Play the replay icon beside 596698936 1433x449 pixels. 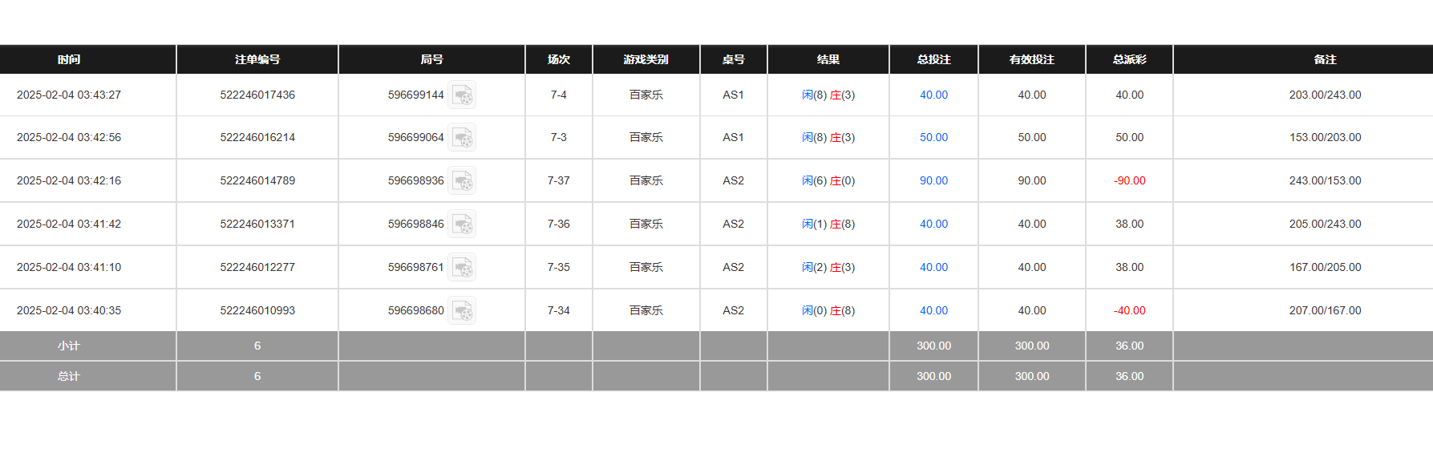462,181
